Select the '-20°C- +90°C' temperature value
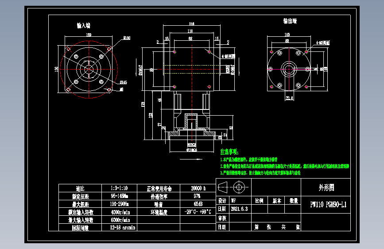The image size is (384, 249). (198, 212)
